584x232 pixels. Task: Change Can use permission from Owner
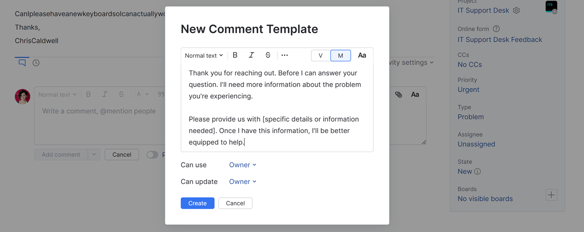(242, 165)
